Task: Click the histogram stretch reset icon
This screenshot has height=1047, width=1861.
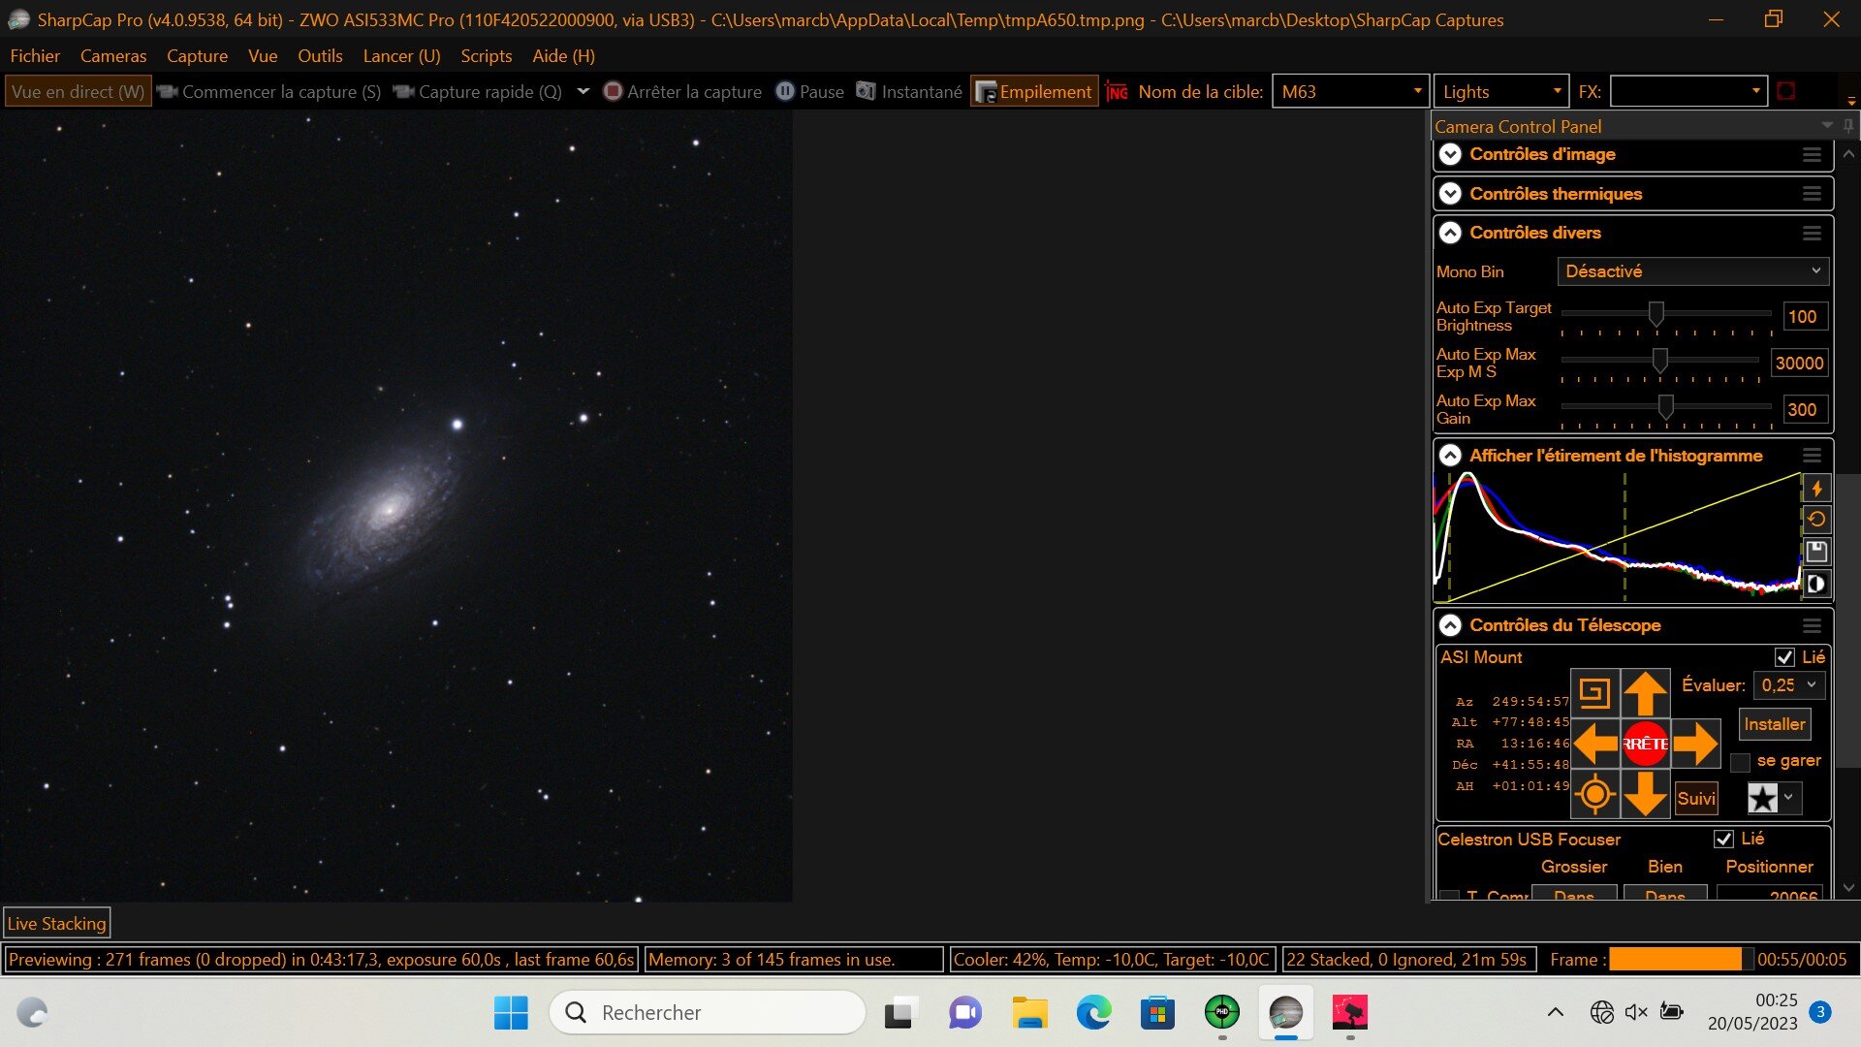Action: click(x=1816, y=520)
